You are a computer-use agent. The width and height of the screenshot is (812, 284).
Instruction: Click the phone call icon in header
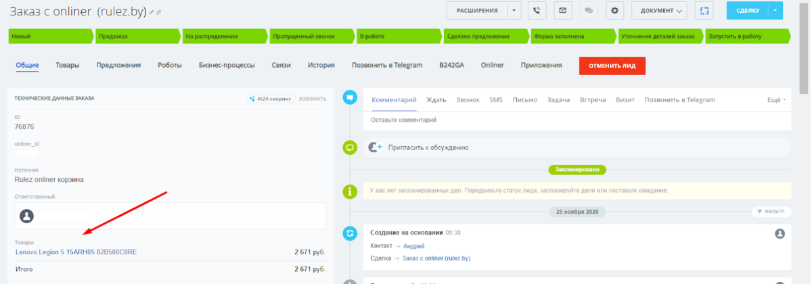click(x=537, y=11)
